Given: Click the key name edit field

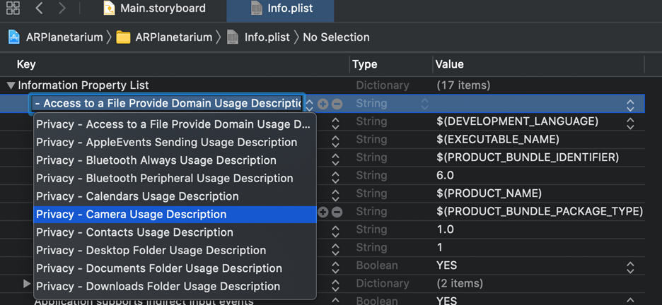Looking at the screenshot, I should coord(167,104).
